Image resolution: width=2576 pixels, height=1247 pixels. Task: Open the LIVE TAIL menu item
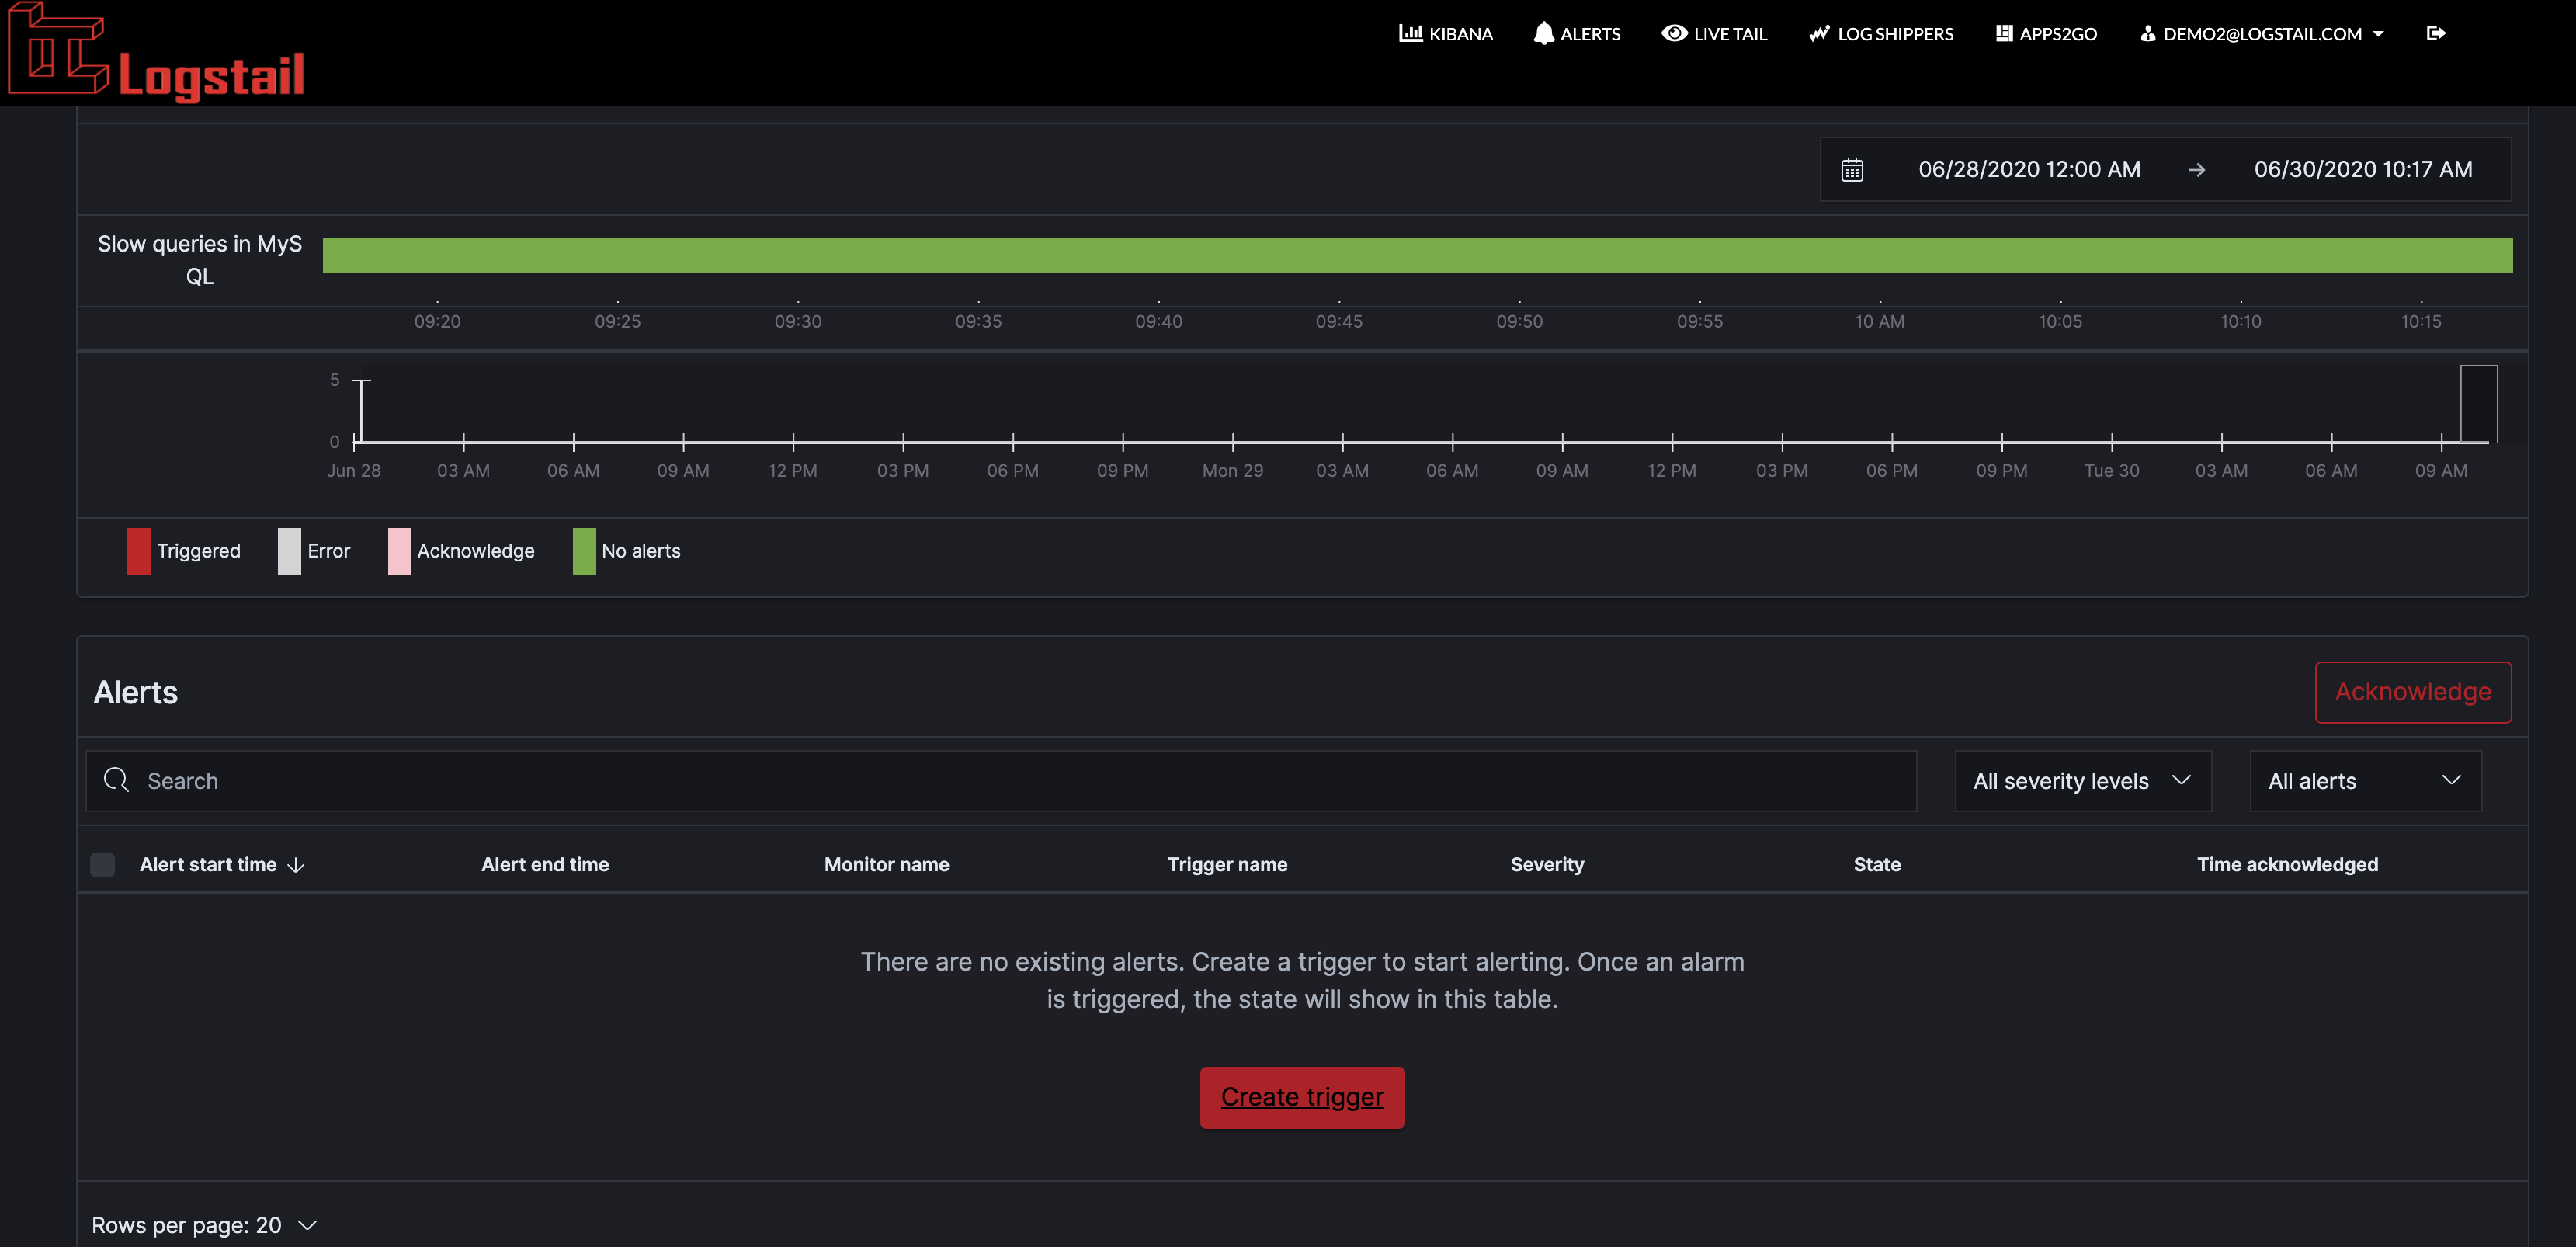click(1729, 33)
